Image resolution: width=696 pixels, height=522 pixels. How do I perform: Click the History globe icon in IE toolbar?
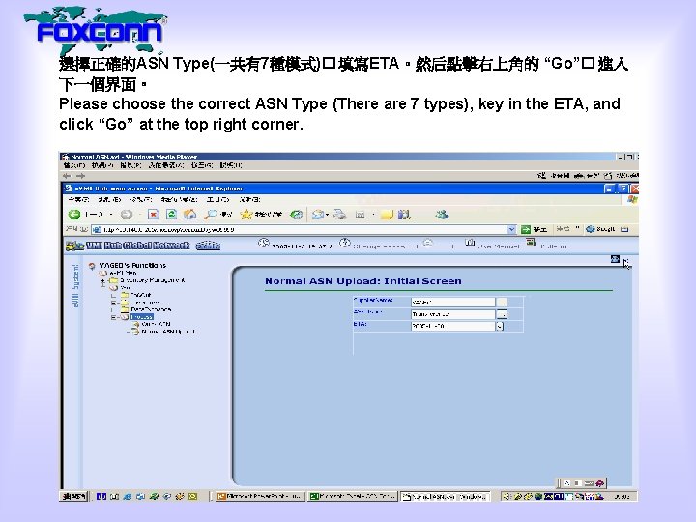[296, 215]
